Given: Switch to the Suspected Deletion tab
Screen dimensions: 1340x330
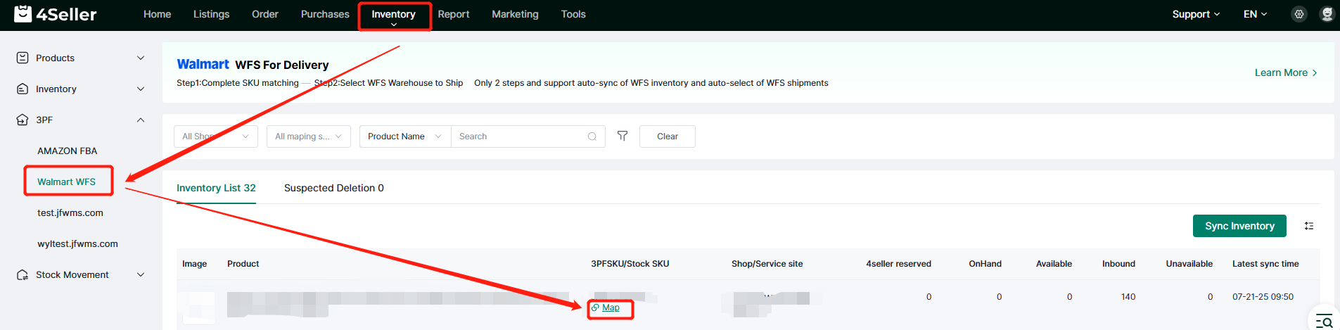Looking at the screenshot, I should [334, 188].
